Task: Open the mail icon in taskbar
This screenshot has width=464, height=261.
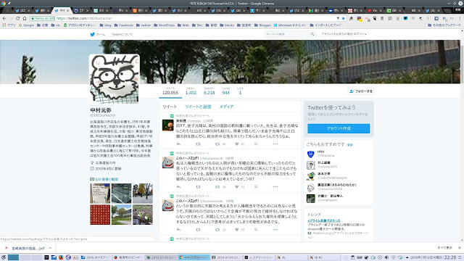Action: point(54,257)
